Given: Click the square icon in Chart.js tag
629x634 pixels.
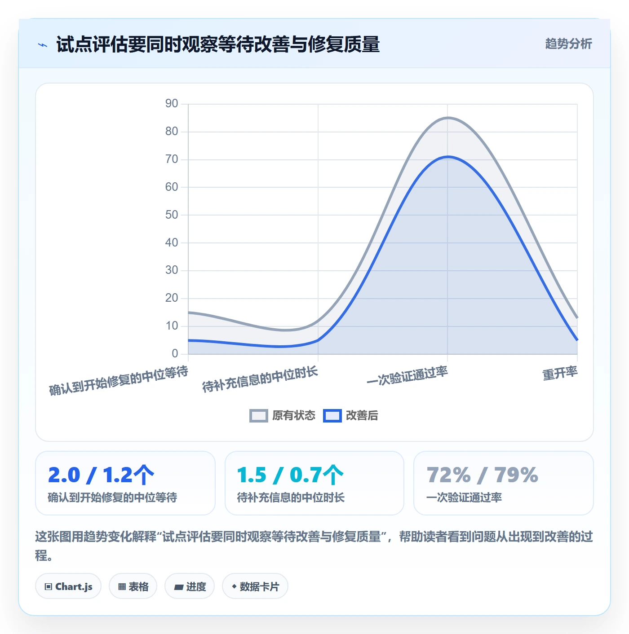Looking at the screenshot, I should click(x=49, y=586).
